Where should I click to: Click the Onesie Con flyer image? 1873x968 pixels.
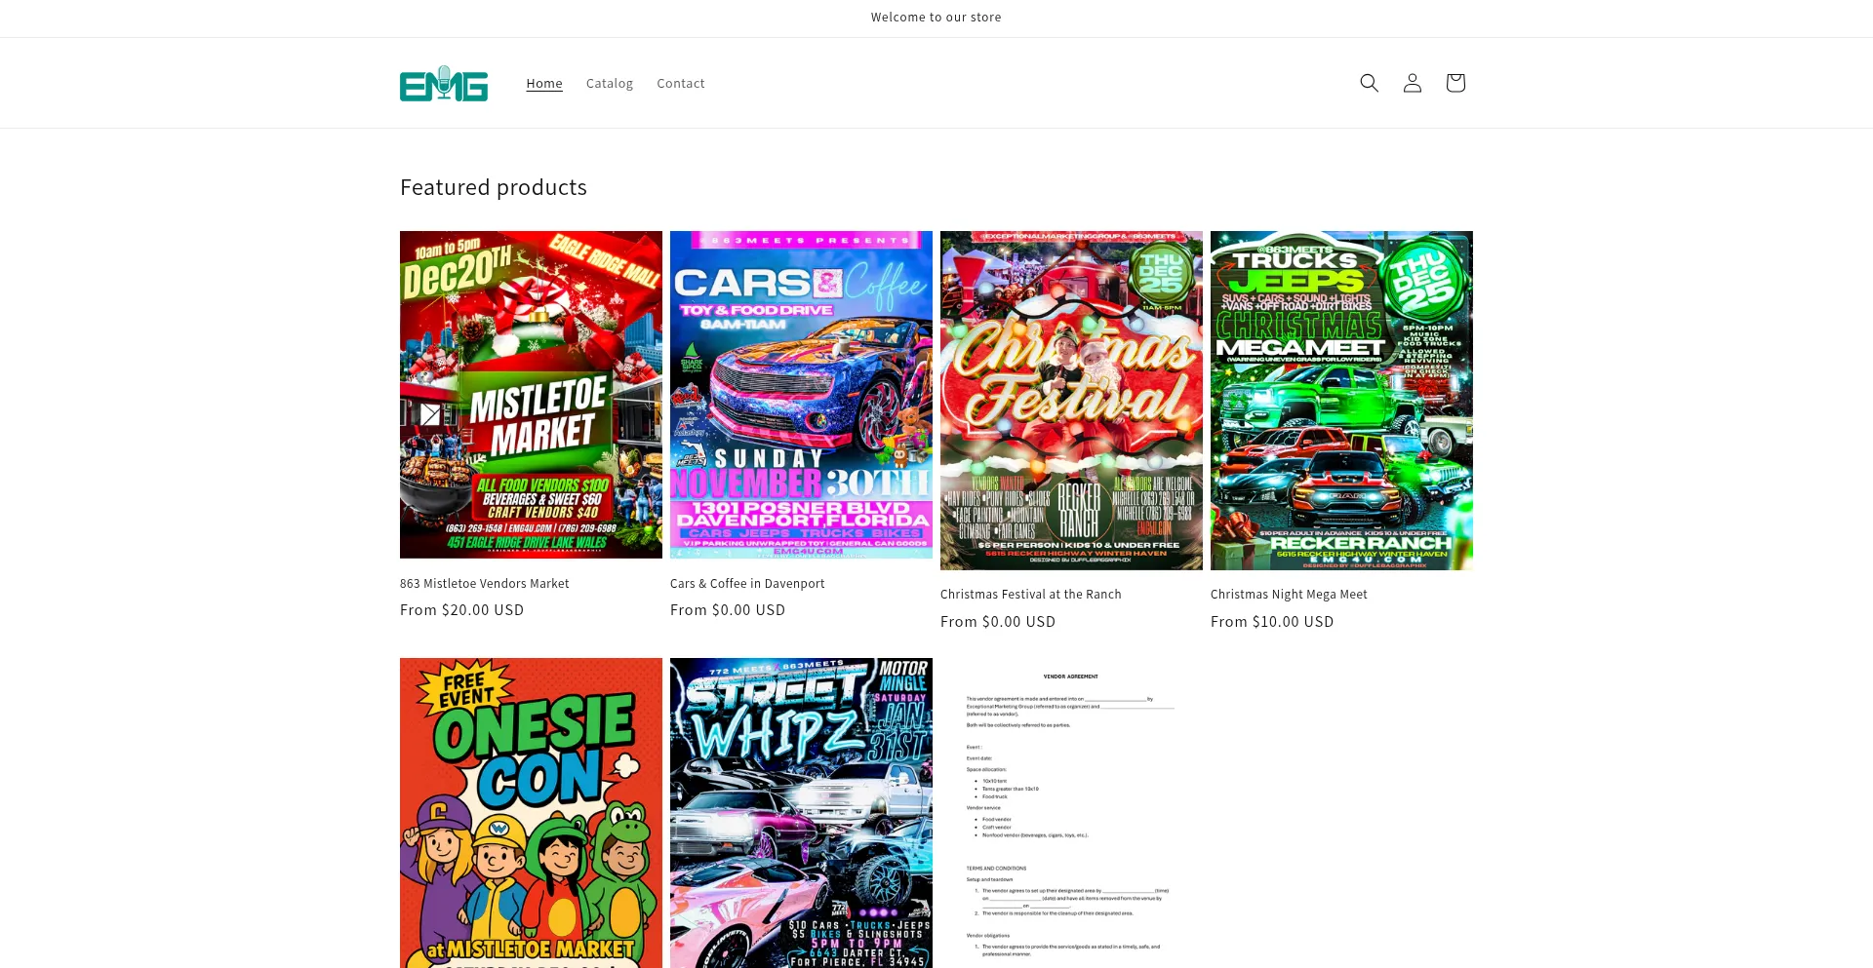(x=531, y=813)
